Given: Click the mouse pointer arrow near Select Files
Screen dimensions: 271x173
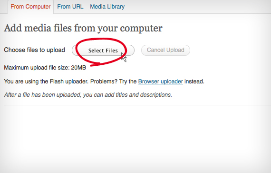Looking at the screenshot, I should [124, 57].
